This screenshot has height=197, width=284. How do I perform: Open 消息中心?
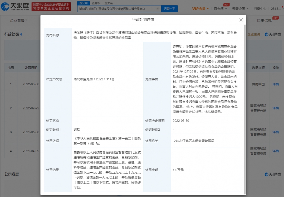[x=260, y=9]
